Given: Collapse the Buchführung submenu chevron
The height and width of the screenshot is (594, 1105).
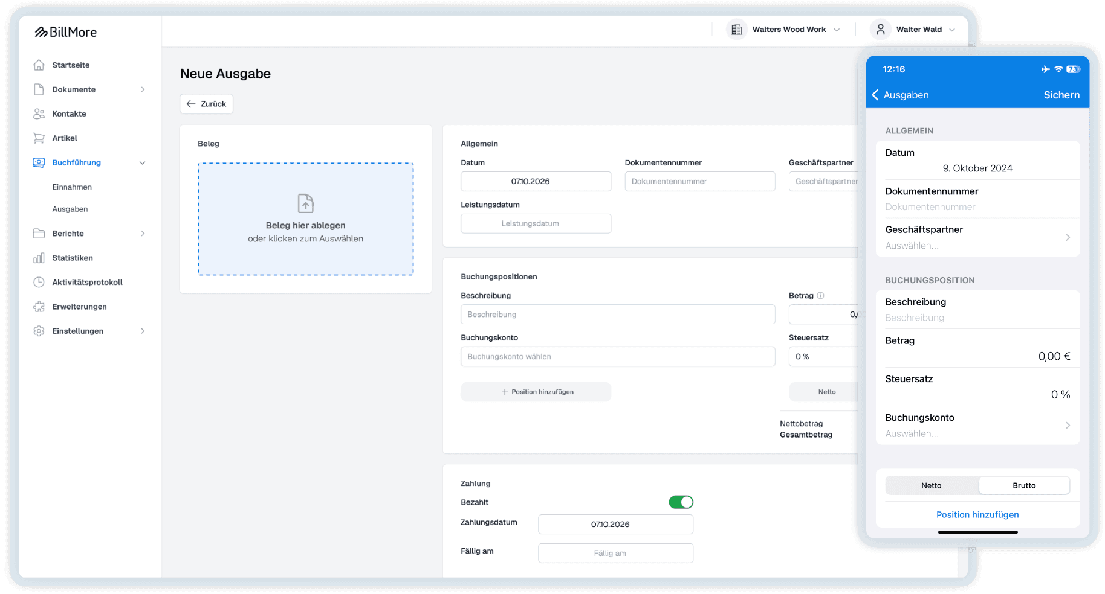Looking at the screenshot, I should [x=143, y=162].
